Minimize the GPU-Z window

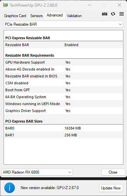coord(89,5)
